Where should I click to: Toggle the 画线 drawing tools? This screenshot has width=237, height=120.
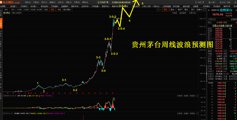pyautogui.click(x=186, y=9)
